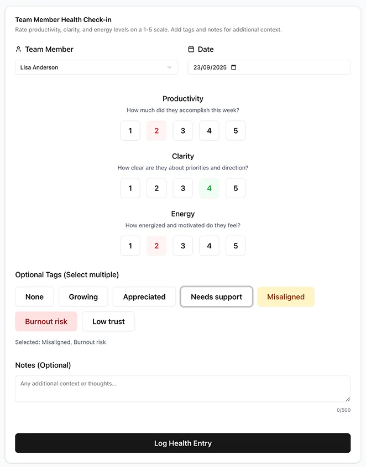Screen dimensions: 366x467
Task: Open the Team Member dropdown
Action: point(97,67)
